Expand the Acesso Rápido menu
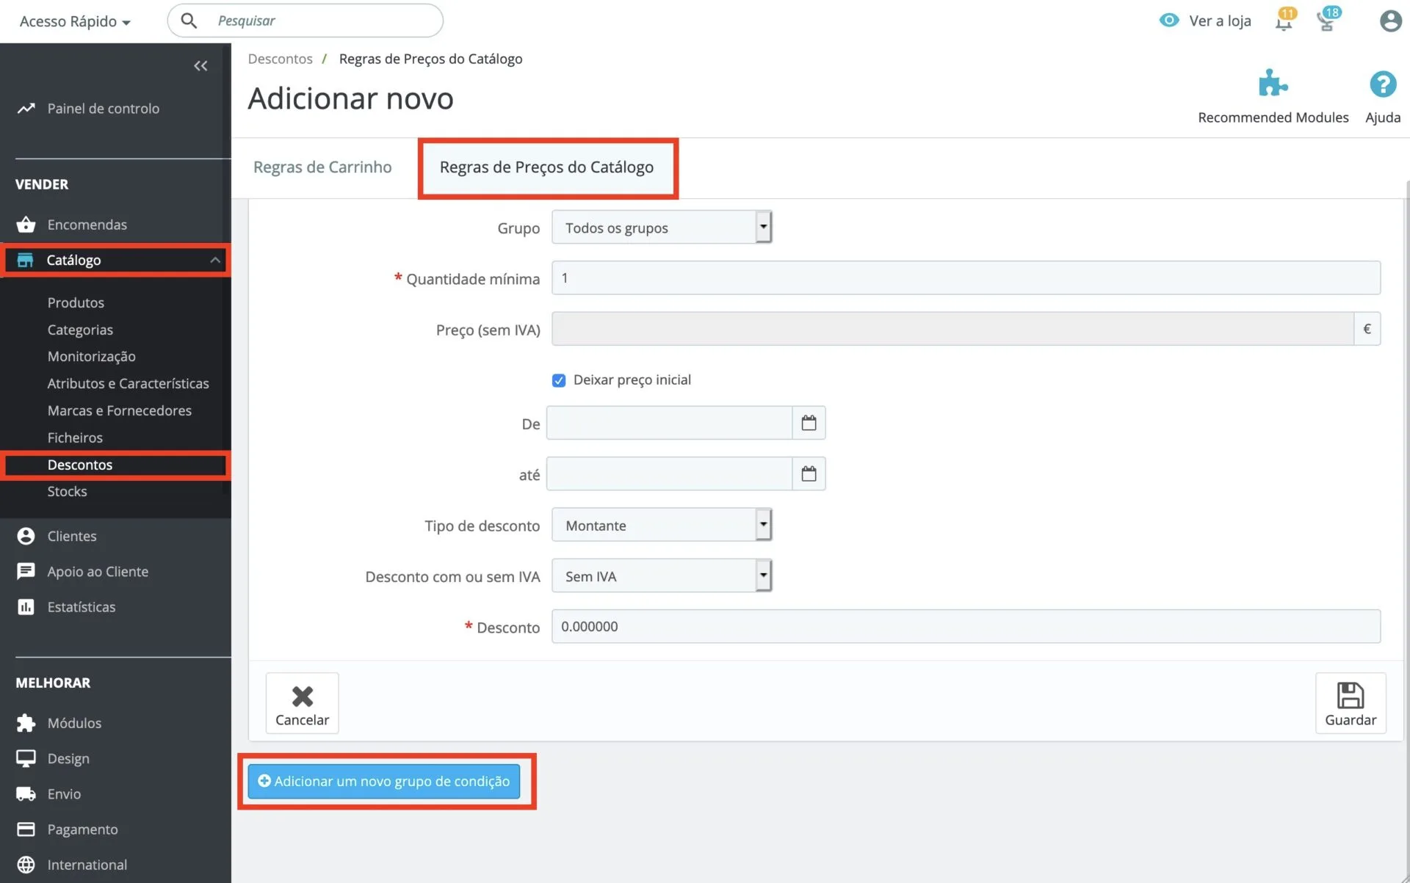 point(75,21)
